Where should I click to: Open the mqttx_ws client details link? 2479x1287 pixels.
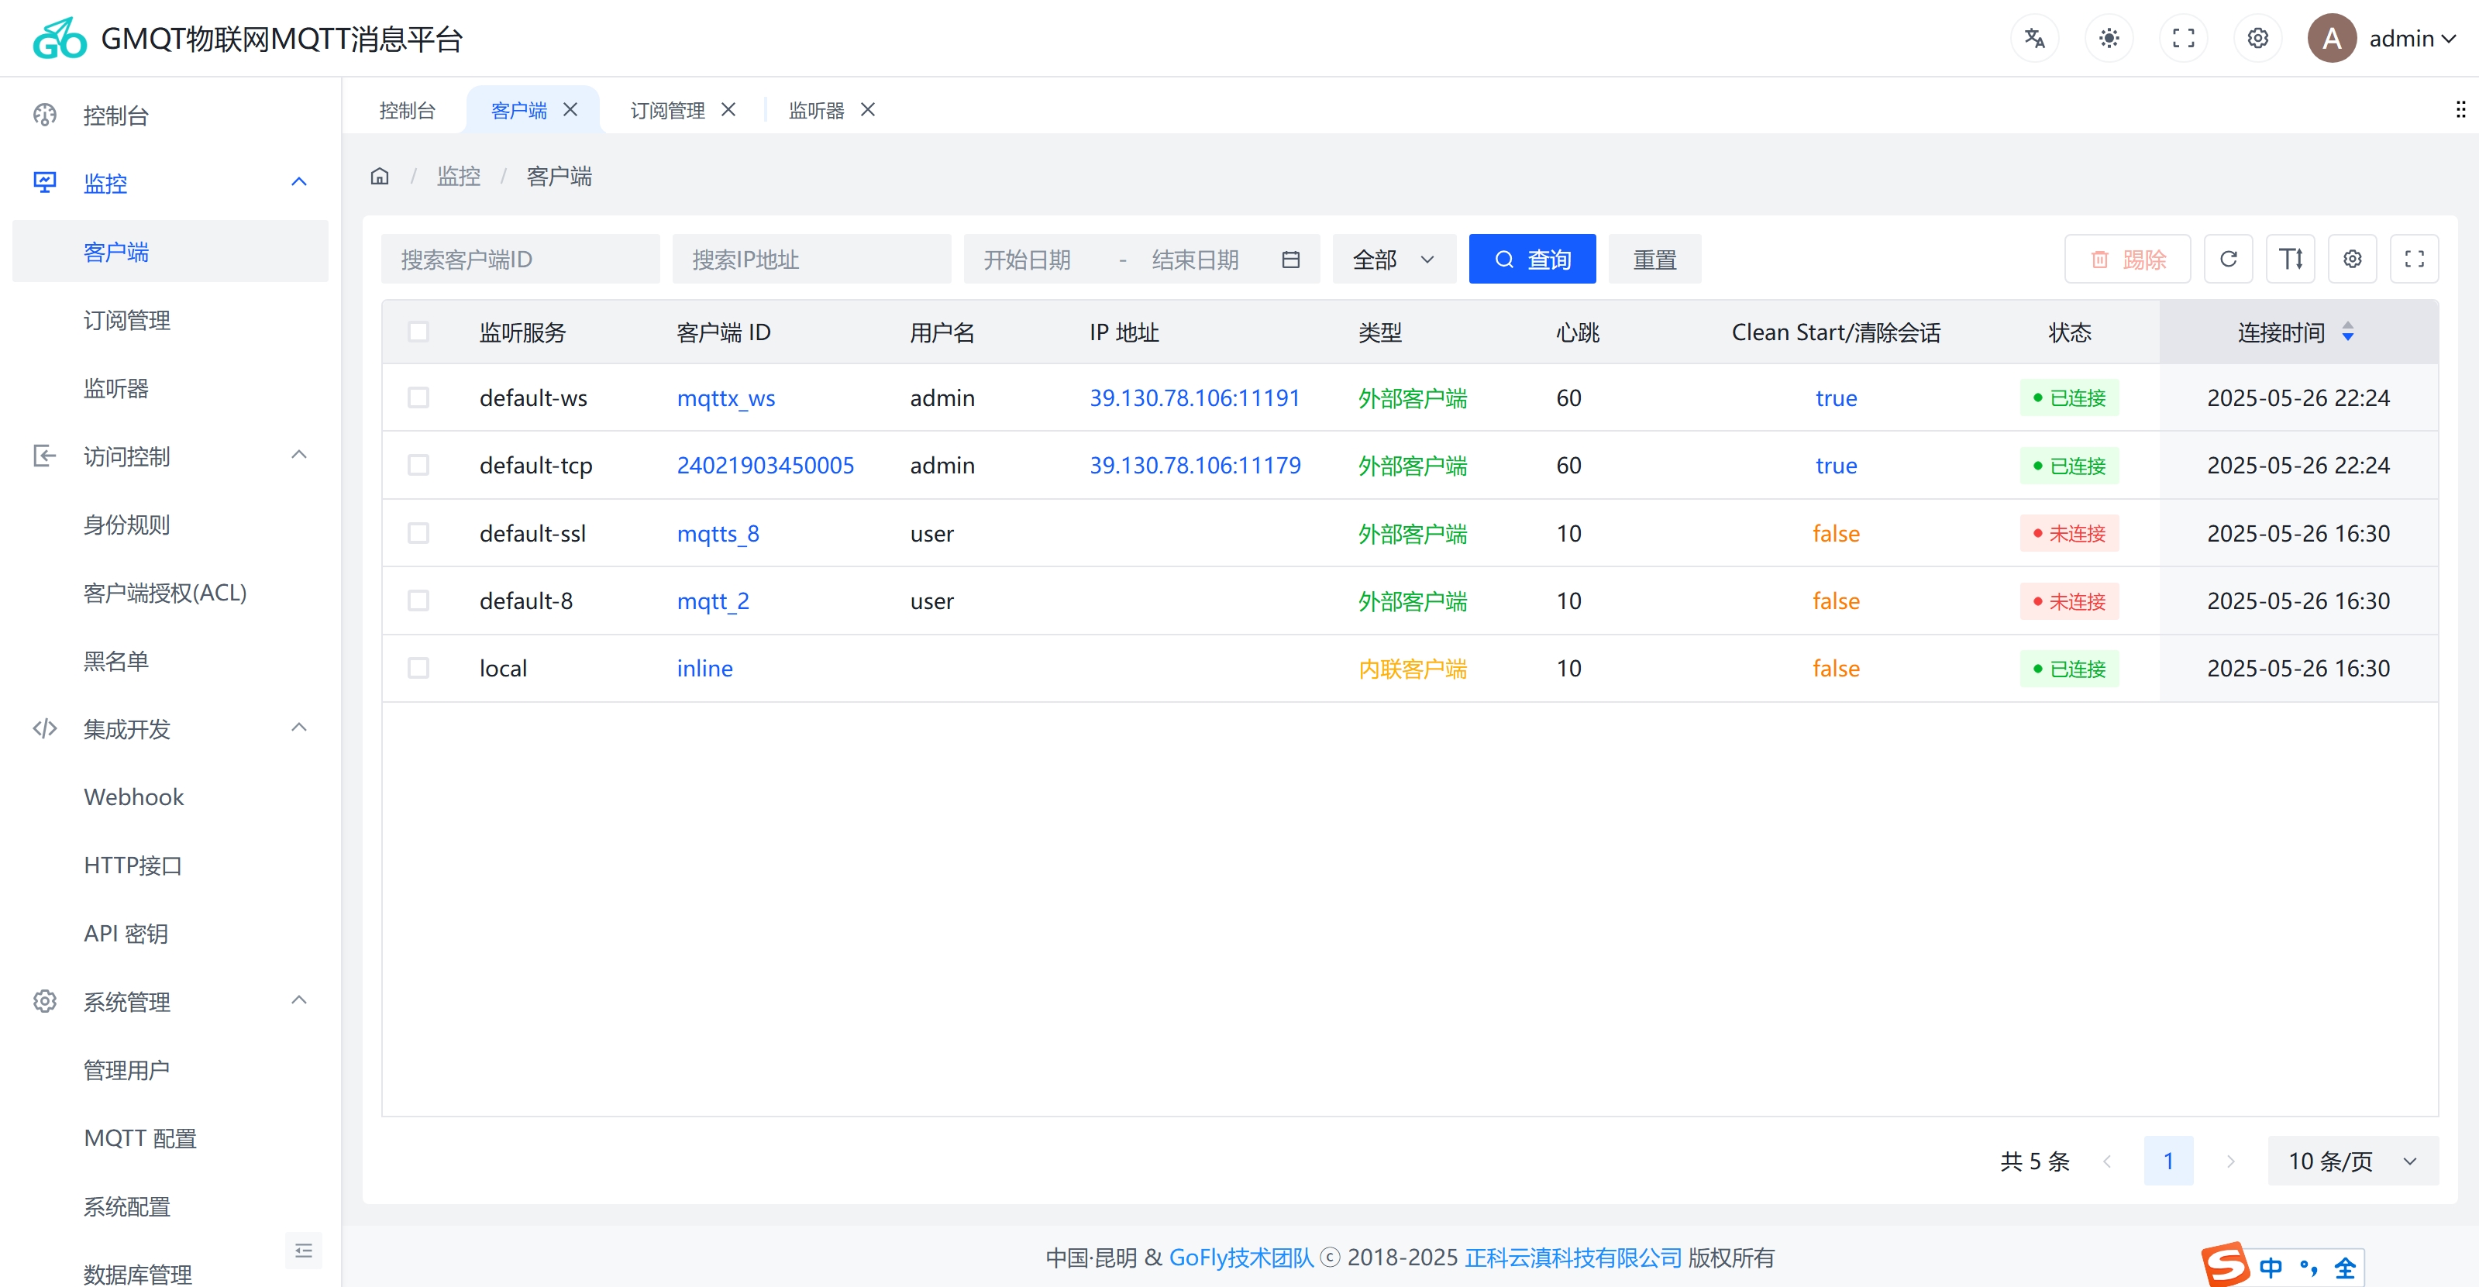pos(725,397)
